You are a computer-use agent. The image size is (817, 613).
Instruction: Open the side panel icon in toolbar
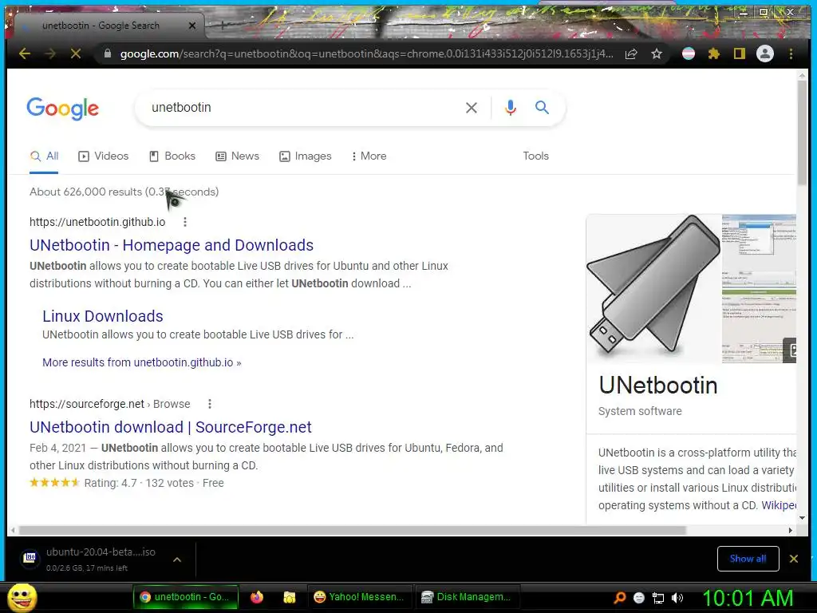click(x=740, y=53)
